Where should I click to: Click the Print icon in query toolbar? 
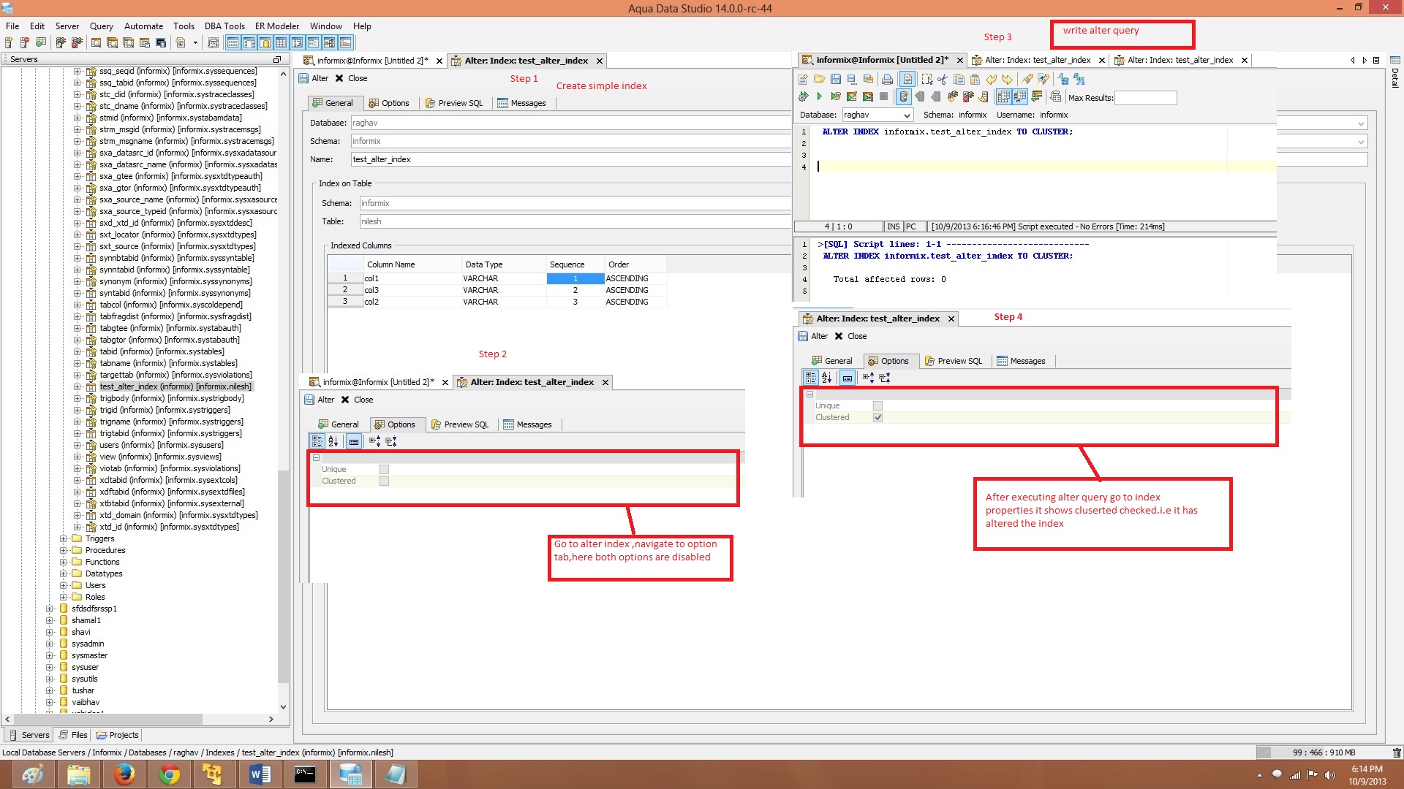pos(887,79)
